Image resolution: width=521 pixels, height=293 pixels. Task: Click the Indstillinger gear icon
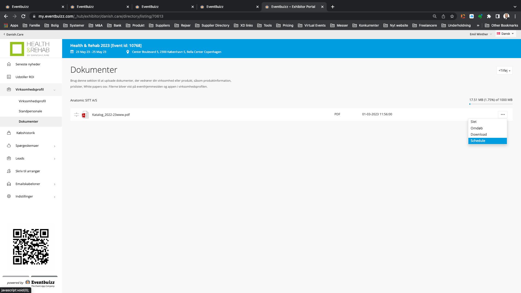coord(9,196)
